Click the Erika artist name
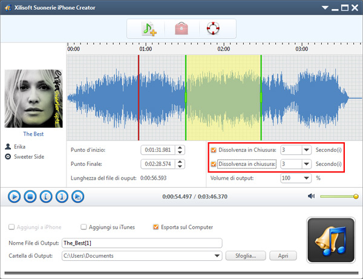The height and width of the screenshot is (279, 363). (20, 146)
